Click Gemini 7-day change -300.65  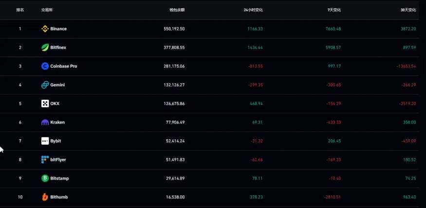click(x=333, y=85)
